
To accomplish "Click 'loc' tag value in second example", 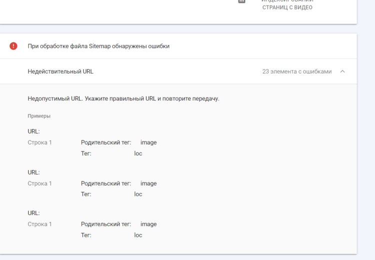I will [138, 194].
